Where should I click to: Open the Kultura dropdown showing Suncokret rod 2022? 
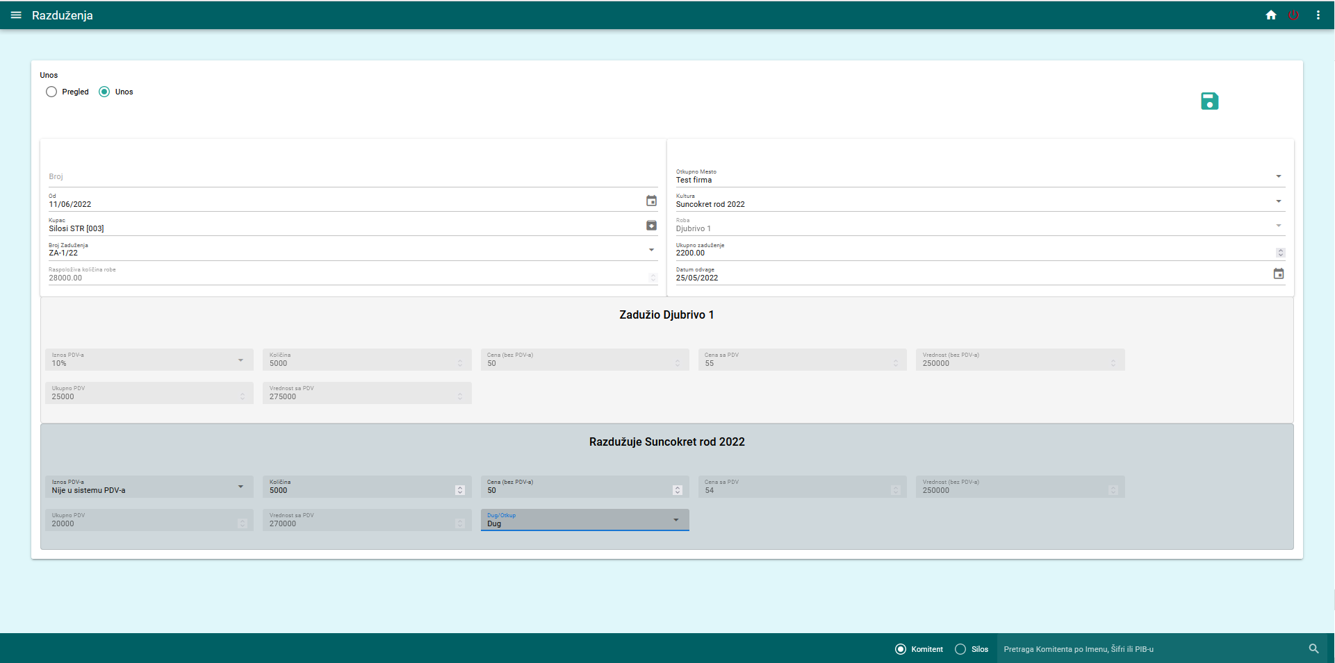coord(1278,200)
